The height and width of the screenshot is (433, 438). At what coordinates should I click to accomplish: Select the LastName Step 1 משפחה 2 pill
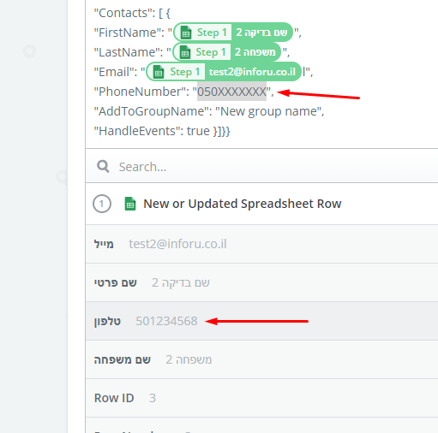(x=227, y=52)
